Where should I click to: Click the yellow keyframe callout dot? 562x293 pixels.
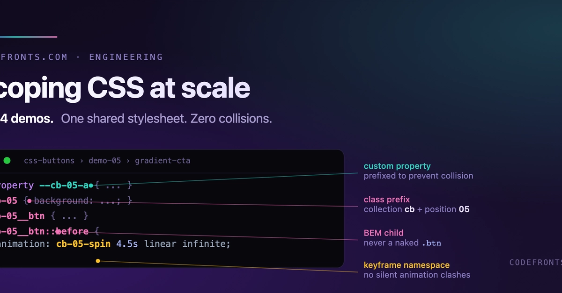point(98,261)
